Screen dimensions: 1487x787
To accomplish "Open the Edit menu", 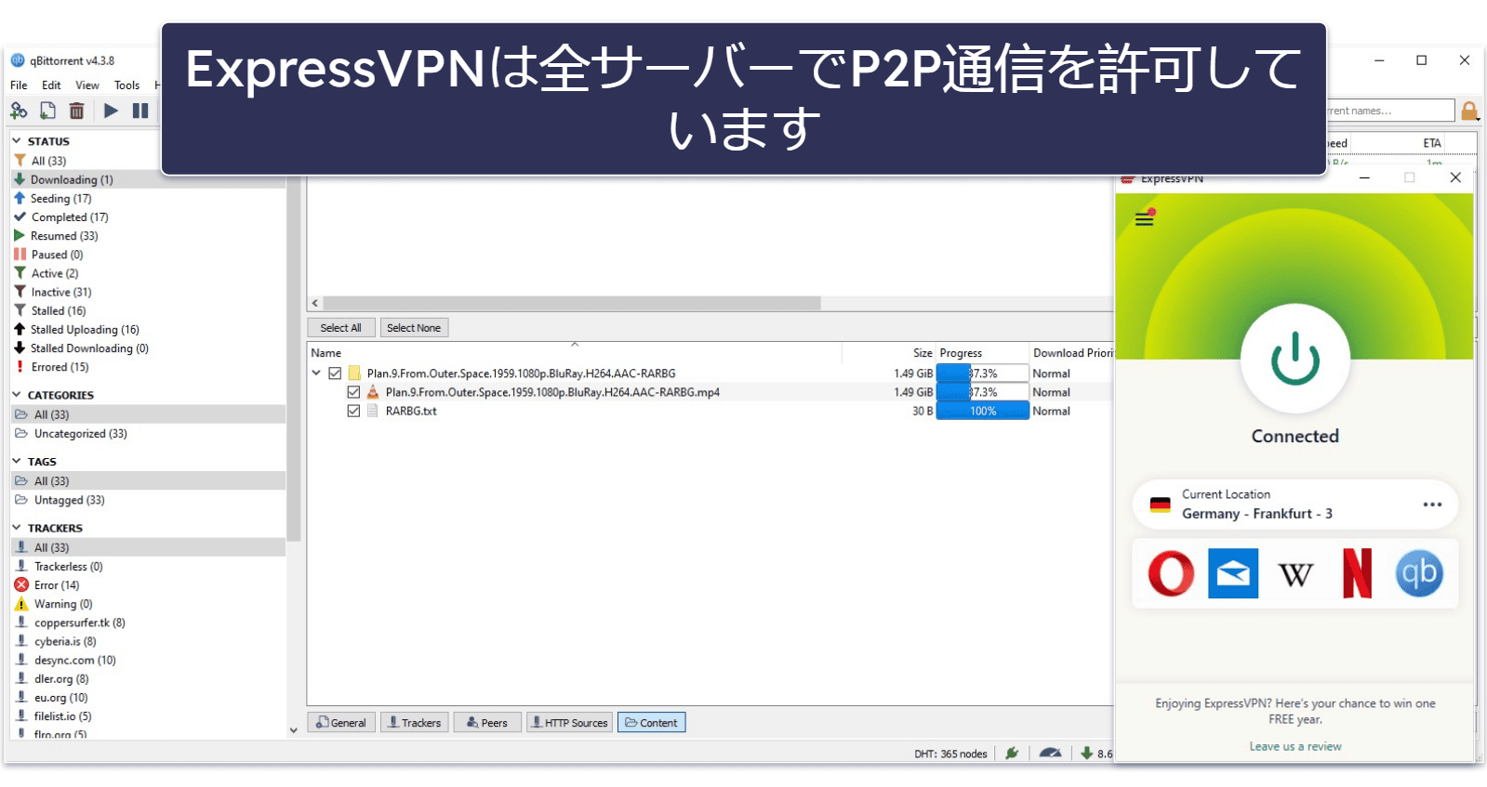I will point(51,85).
